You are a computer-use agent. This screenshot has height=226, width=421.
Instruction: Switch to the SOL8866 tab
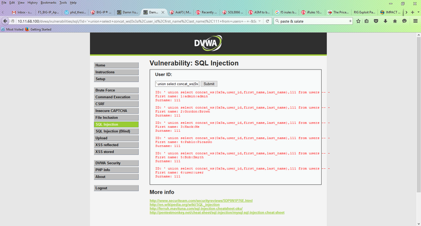click(x=233, y=12)
